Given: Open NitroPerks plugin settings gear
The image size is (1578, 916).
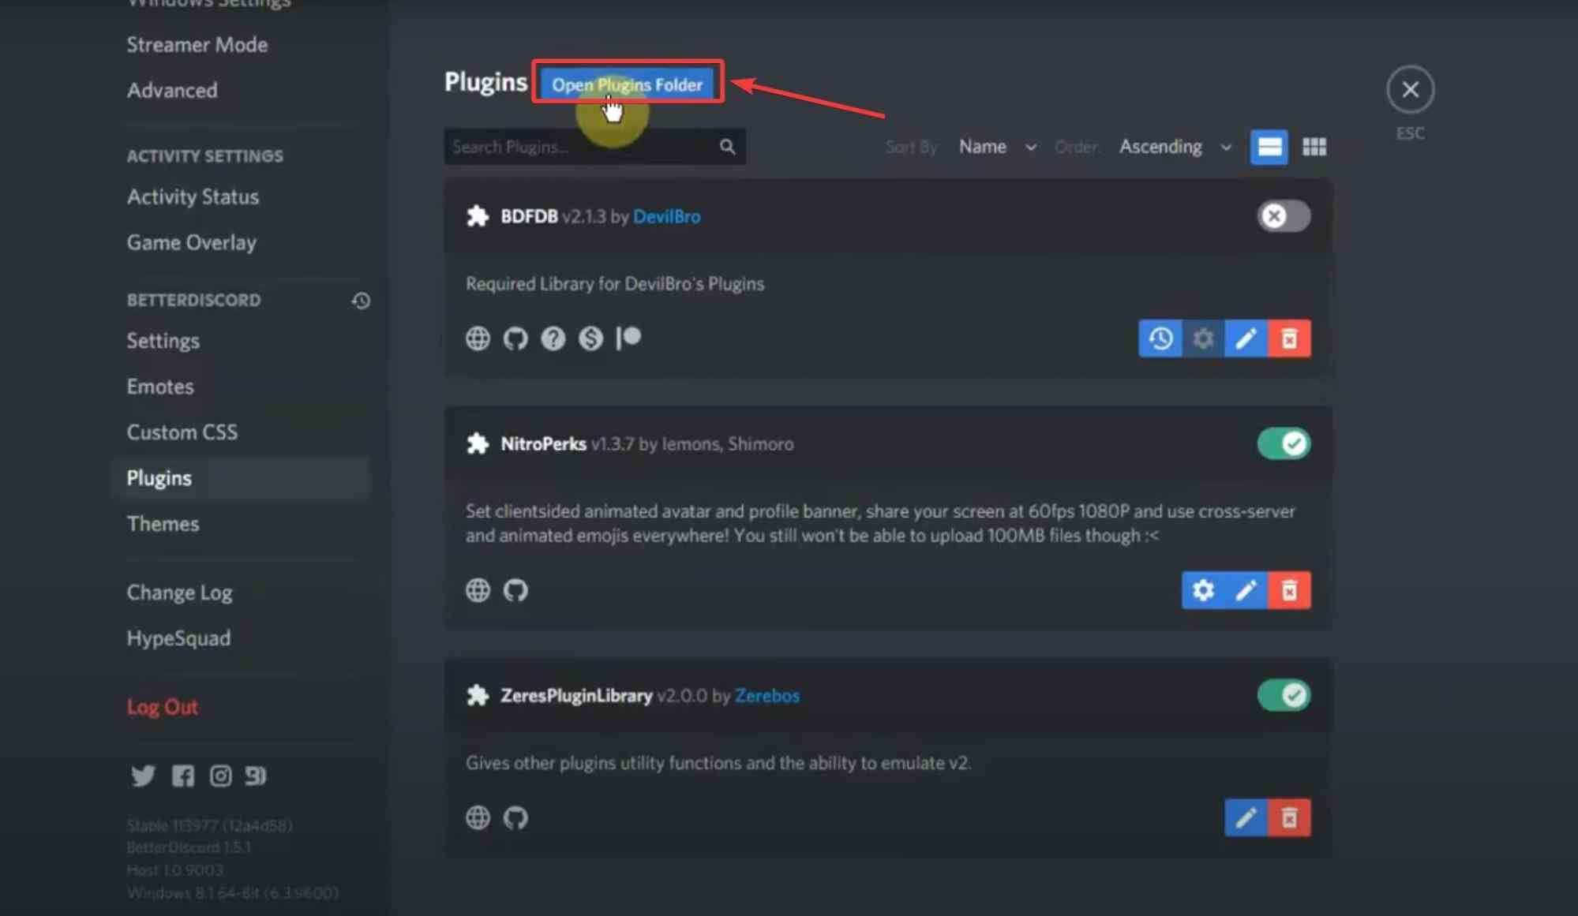Looking at the screenshot, I should click(x=1203, y=590).
